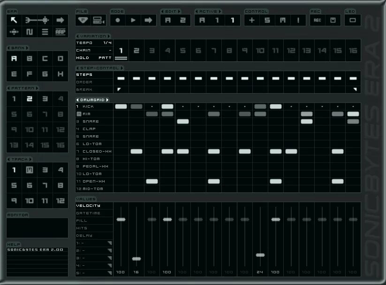Viewport: 386px width, 285px height.
Task: Select GATETIME in values list
Action: coord(88,213)
